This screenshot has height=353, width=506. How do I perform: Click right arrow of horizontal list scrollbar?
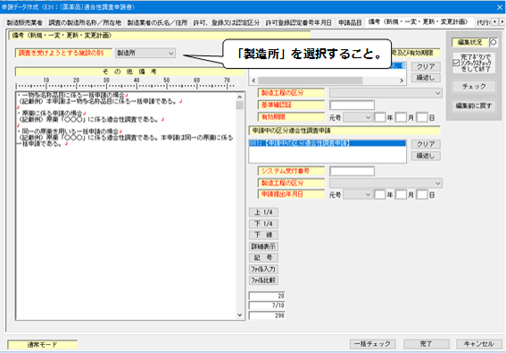coord(402,80)
